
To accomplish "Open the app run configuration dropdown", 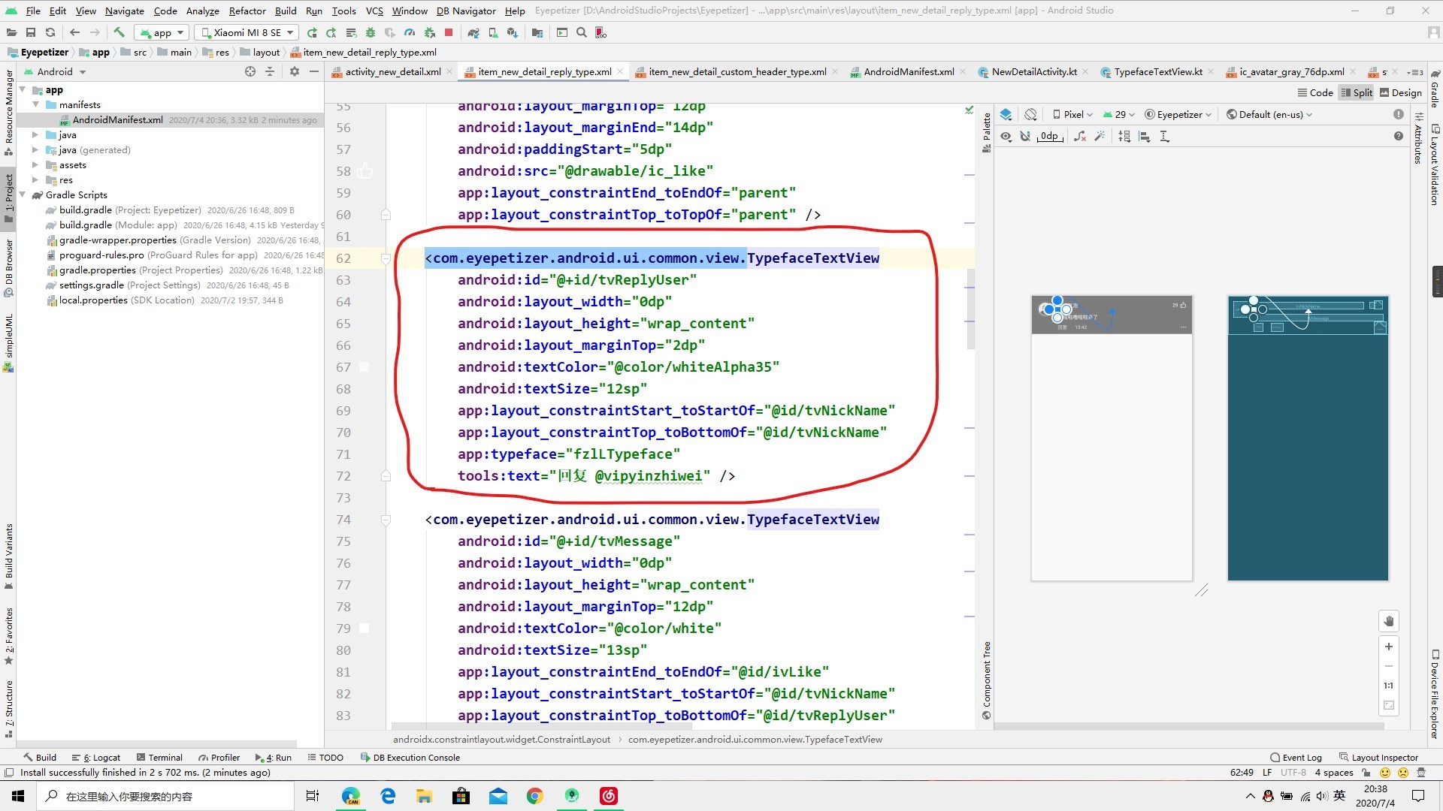I will 162,32.
